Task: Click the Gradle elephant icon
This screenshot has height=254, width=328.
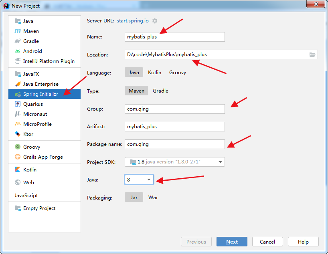Action: coord(18,41)
